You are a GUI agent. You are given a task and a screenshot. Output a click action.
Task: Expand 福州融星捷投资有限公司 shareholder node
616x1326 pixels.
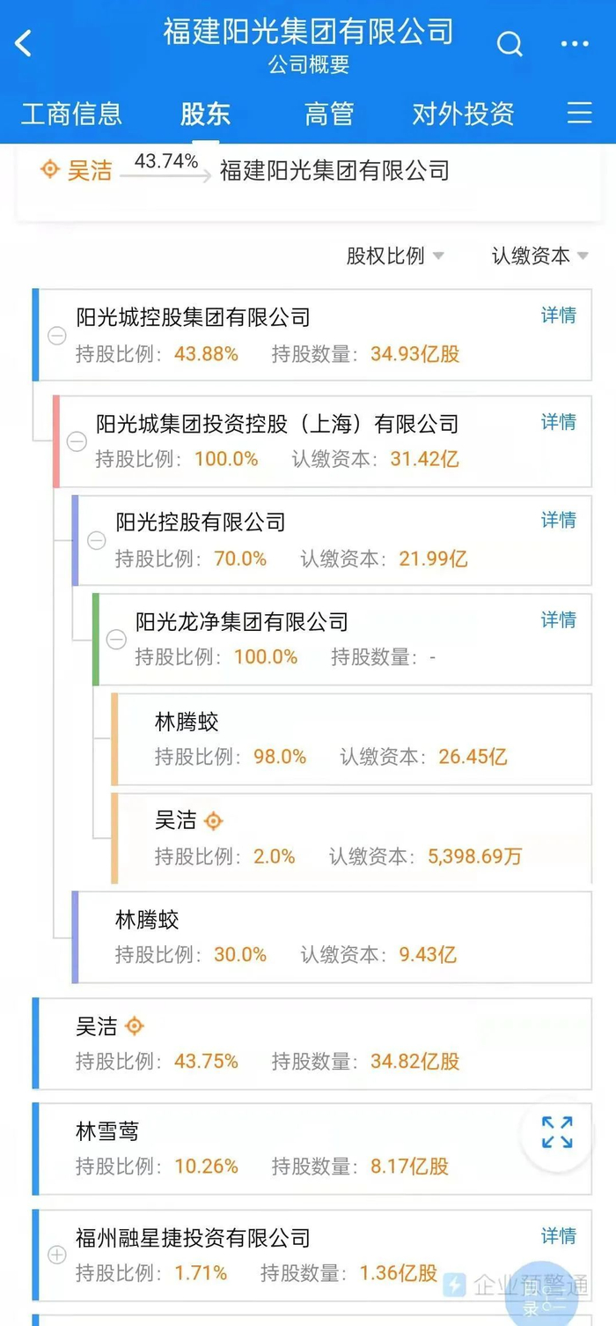click(x=57, y=1255)
